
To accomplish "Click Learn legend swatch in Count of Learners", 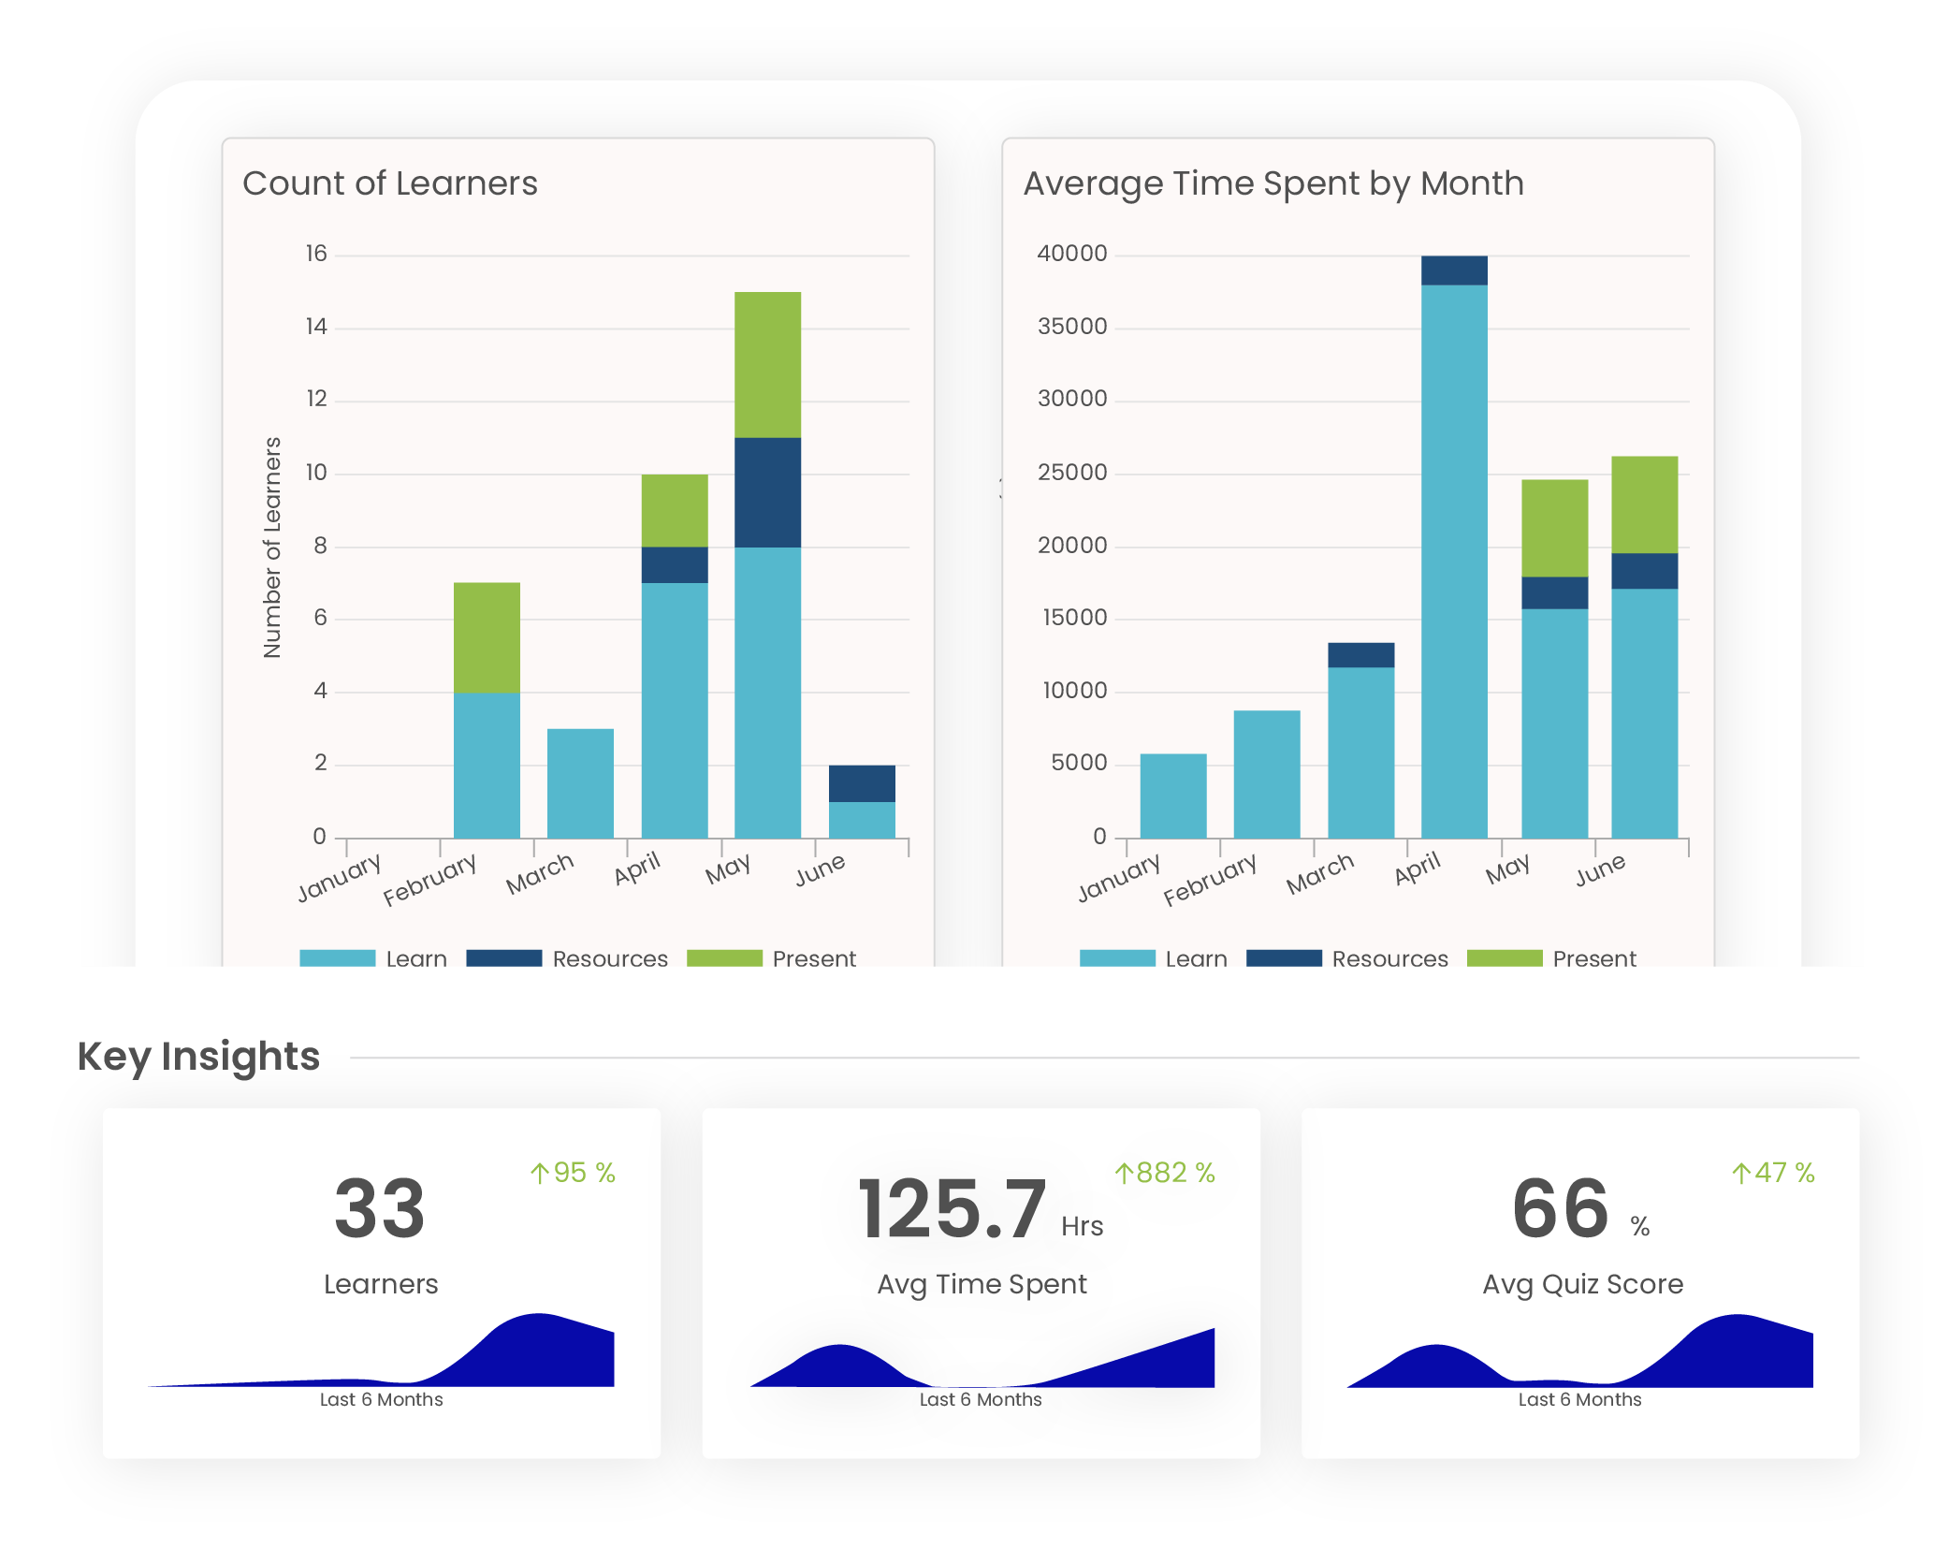I will pyautogui.click(x=337, y=957).
